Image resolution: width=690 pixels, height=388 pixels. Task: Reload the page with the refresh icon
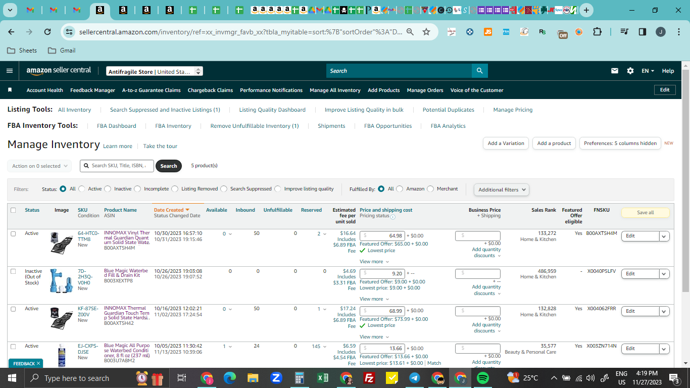[47, 32]
